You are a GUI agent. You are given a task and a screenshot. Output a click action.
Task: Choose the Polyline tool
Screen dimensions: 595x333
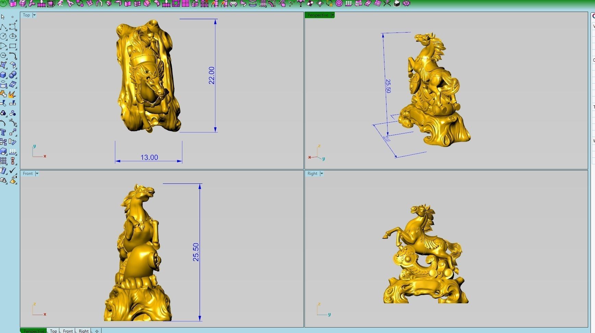coord(3,27)
